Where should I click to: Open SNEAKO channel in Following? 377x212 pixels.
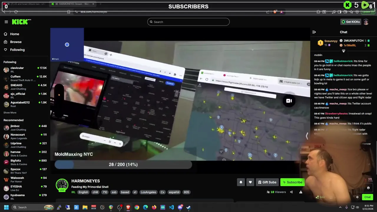point(25,87)
